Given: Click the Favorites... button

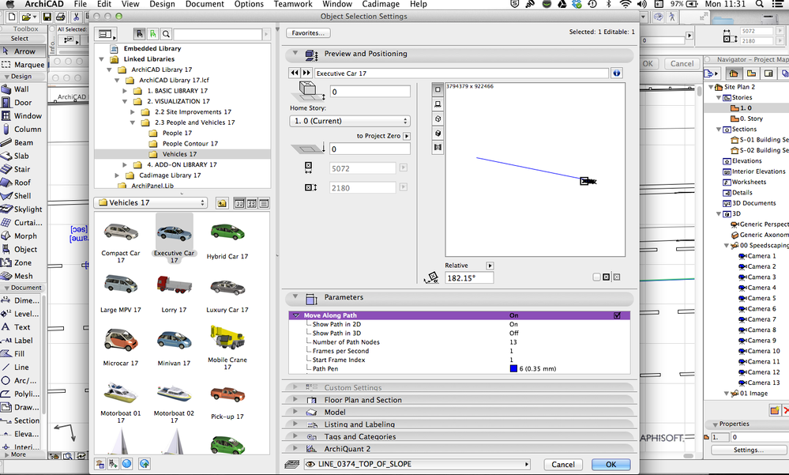Looking at the screenshot, I should click(308, 33).
